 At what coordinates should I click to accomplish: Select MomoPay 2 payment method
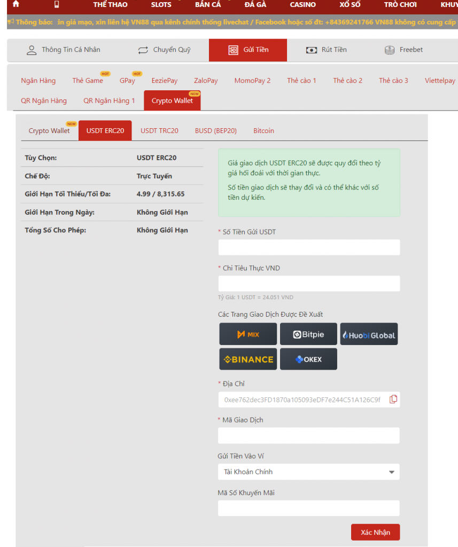252,81
